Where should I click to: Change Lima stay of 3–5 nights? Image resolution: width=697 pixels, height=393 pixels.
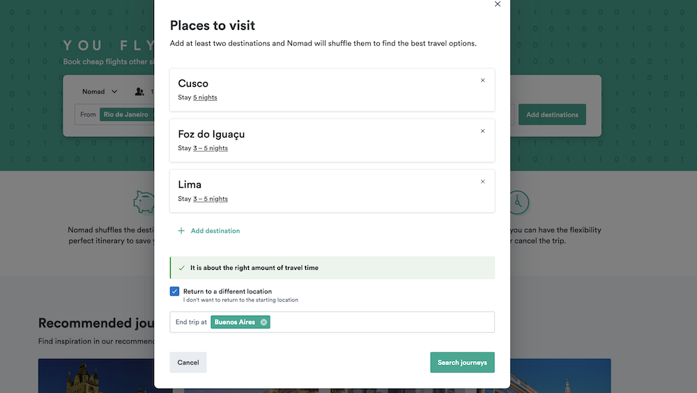[x=210, y=199]
